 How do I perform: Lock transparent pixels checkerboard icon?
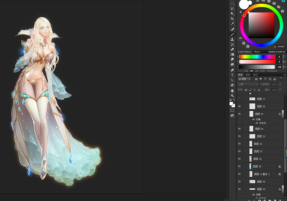[246, 90]
